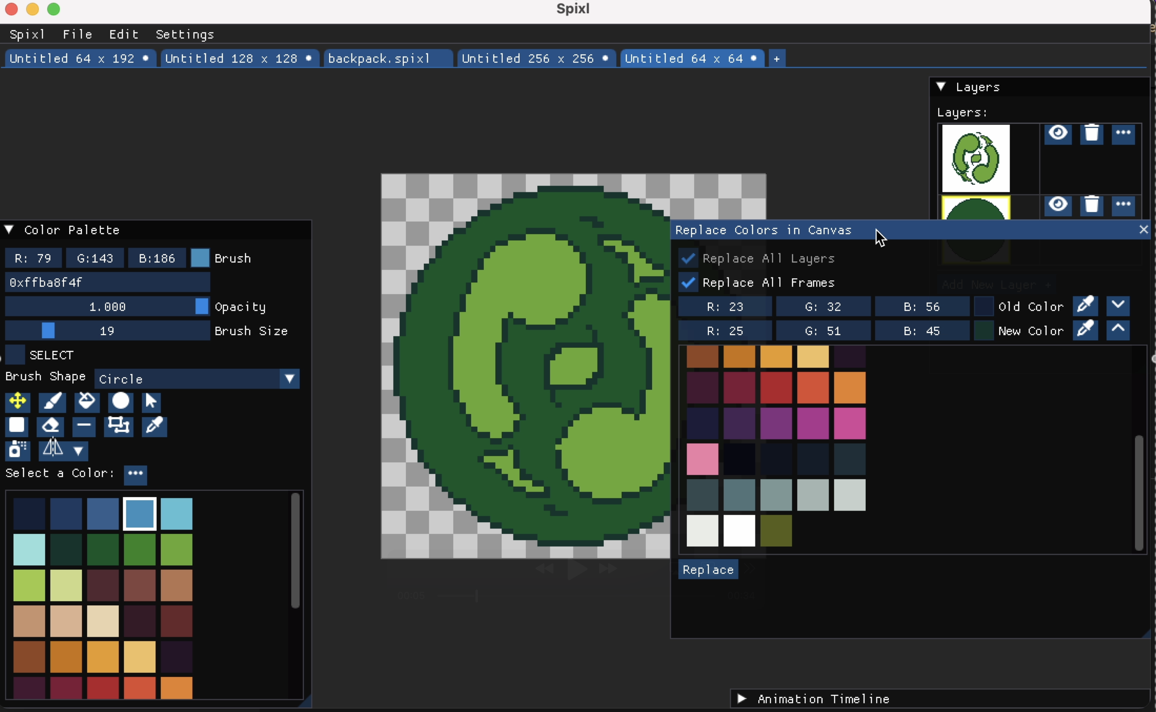The image size is (1156, 712).
Task: Select the Rectangle shape tool
Action: click(x=17, y=426)
